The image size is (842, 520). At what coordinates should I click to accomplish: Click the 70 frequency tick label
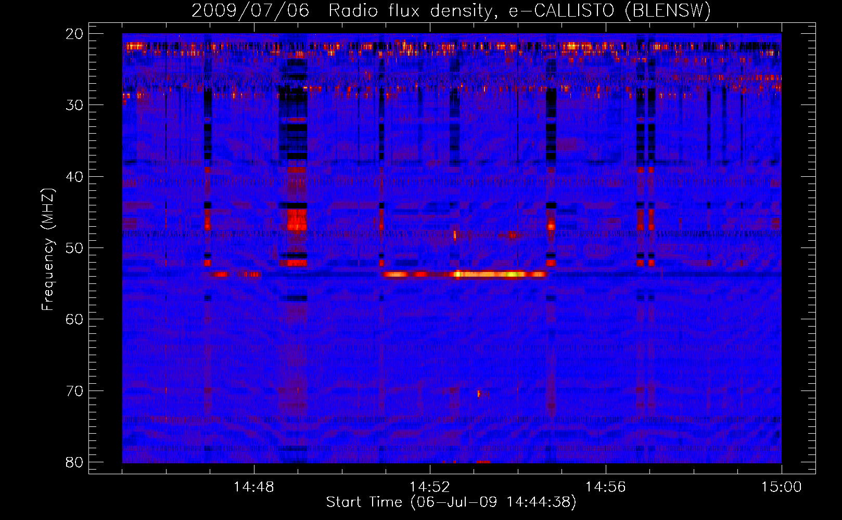pos(75,391)
